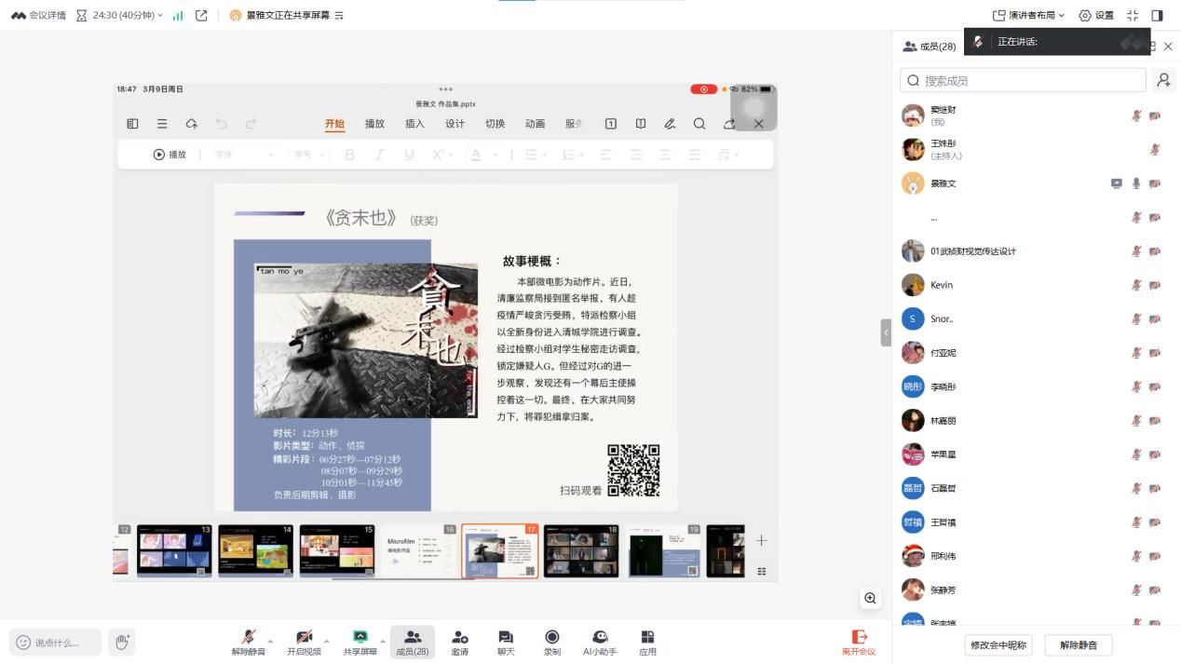Open the 邀请 invite icon
This screenshot has height=664, width=1181.
pyautogui.click(x=459, y=642)
